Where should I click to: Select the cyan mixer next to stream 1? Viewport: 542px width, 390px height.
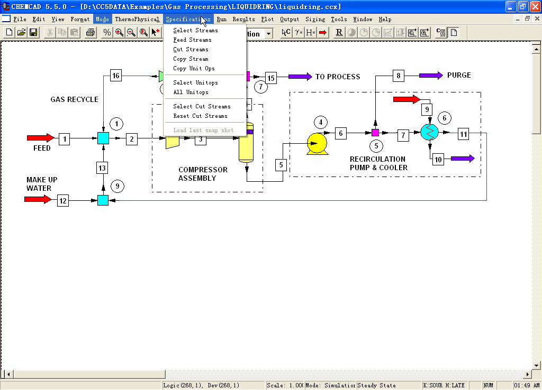click(103, 138)
